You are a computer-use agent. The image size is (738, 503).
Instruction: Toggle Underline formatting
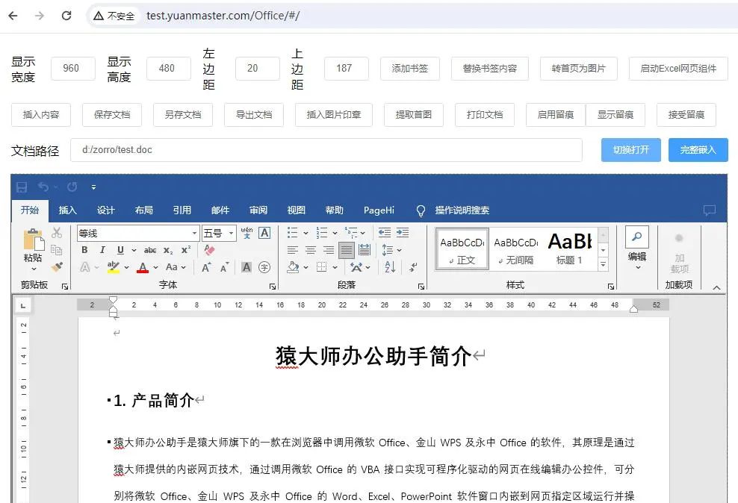120,250
